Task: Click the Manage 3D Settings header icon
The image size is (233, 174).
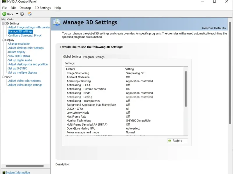Action: [57, 22]
